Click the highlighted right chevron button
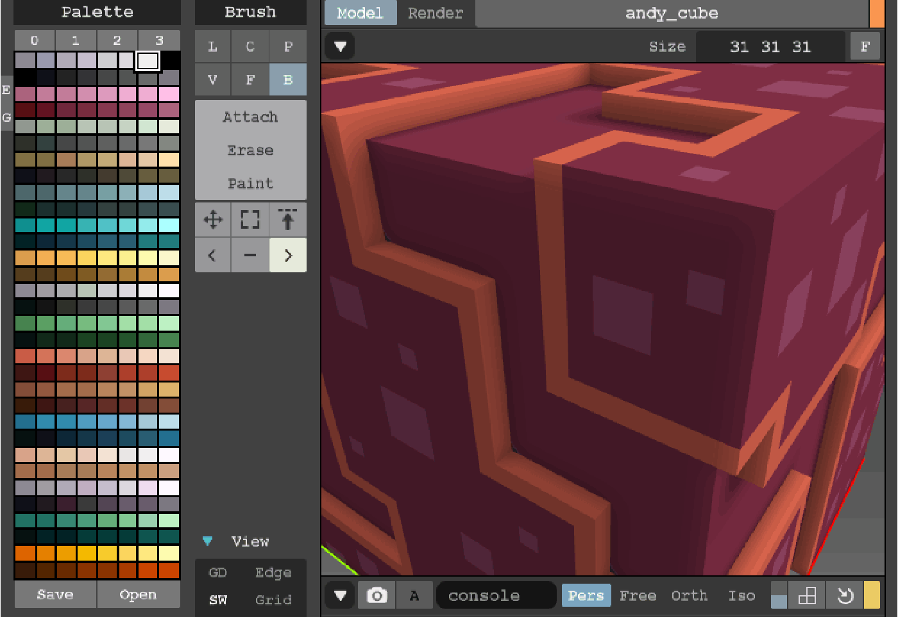This screenshot has width=898, height=617. click(288, 255)
